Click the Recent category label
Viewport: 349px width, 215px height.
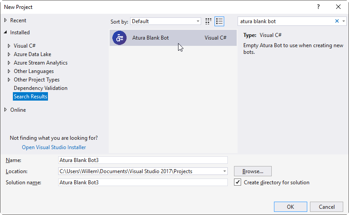click(x=18, y=20)
